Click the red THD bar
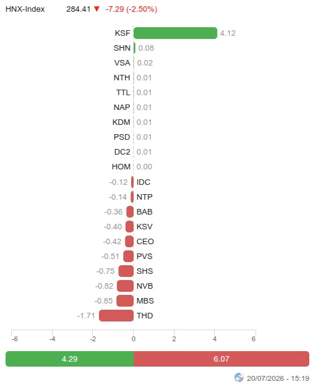Image resolution: width=313 pixels, height=387 pixels. coord(116,316)
